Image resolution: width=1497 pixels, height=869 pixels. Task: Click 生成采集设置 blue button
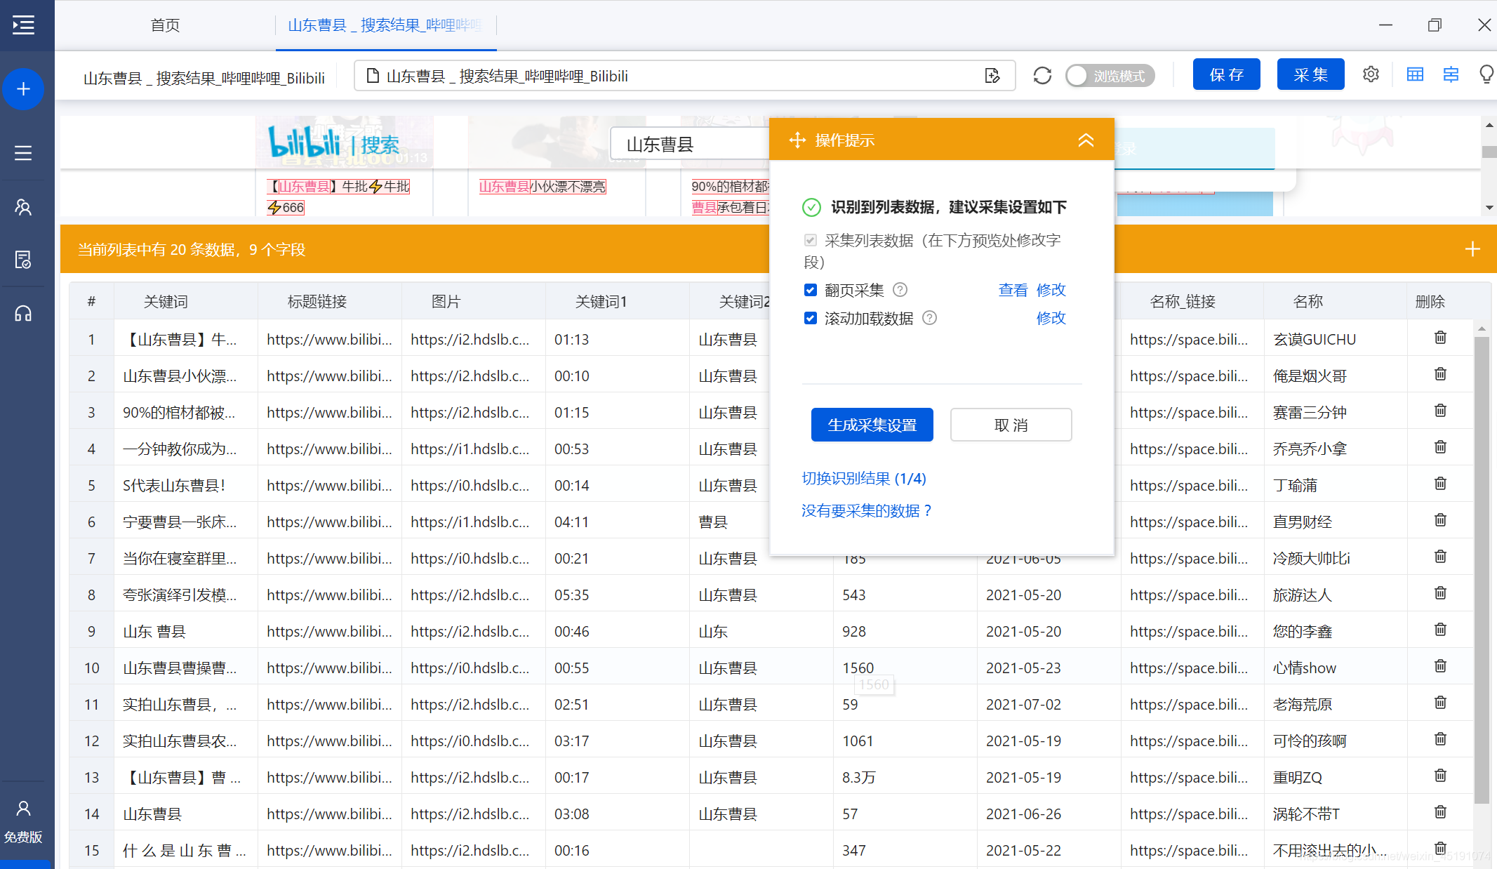pyautogui.click(x=872, y=424)
